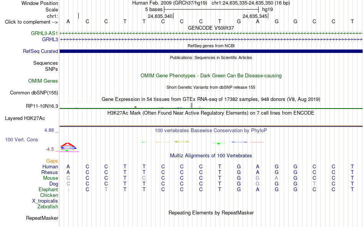Click the Layered H3K27Ac label
The height and width of the screenshot is (227, 363).
click(25, 118)
